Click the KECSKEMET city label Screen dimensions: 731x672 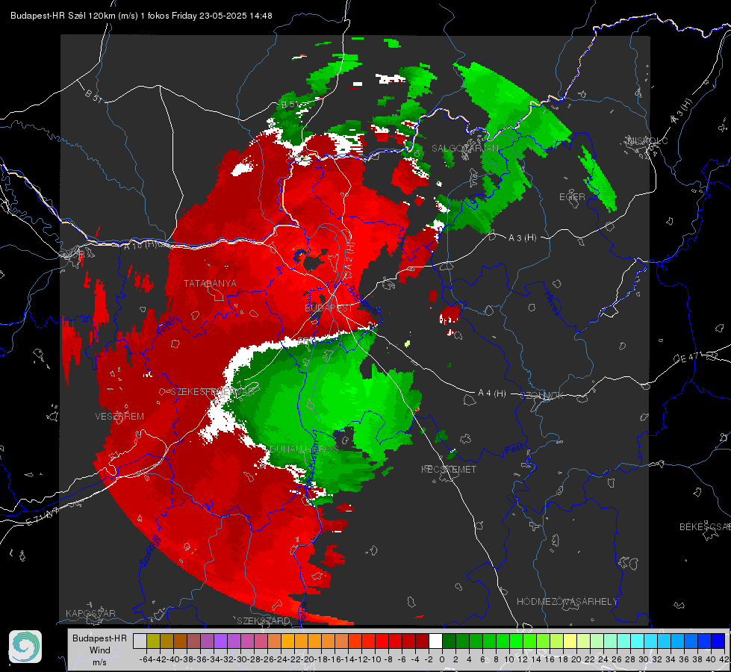(449, 469)
